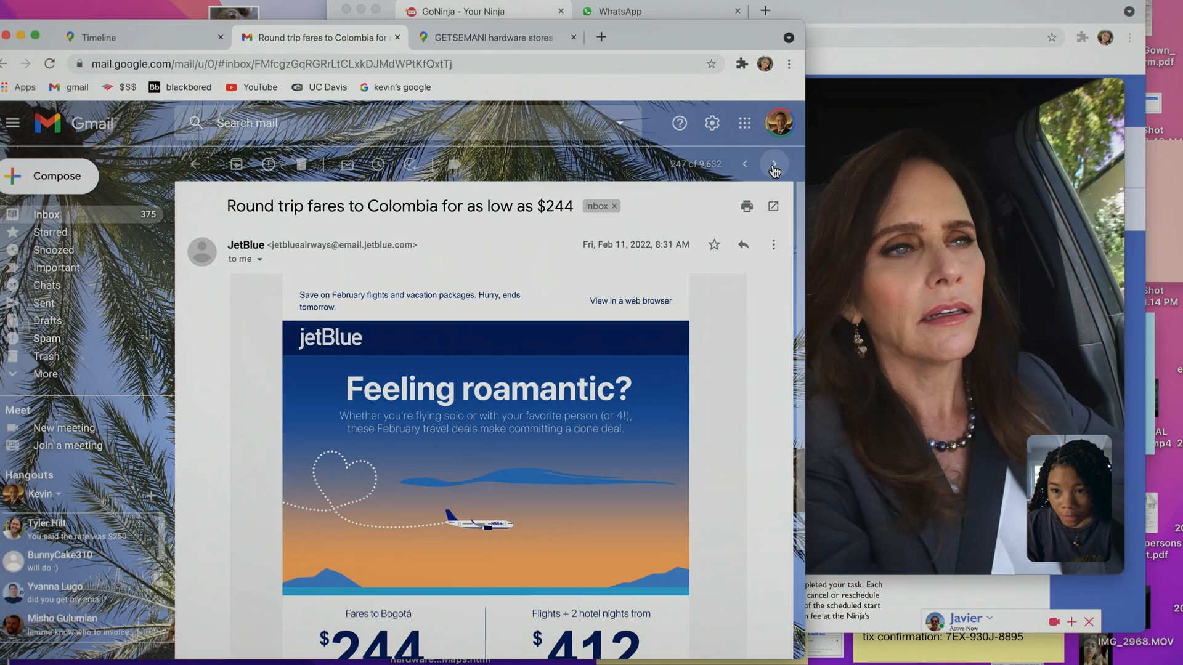Start a New meeting
Image resolution: width=1183 pixels, height=665 pixels.
coord(64,428)
